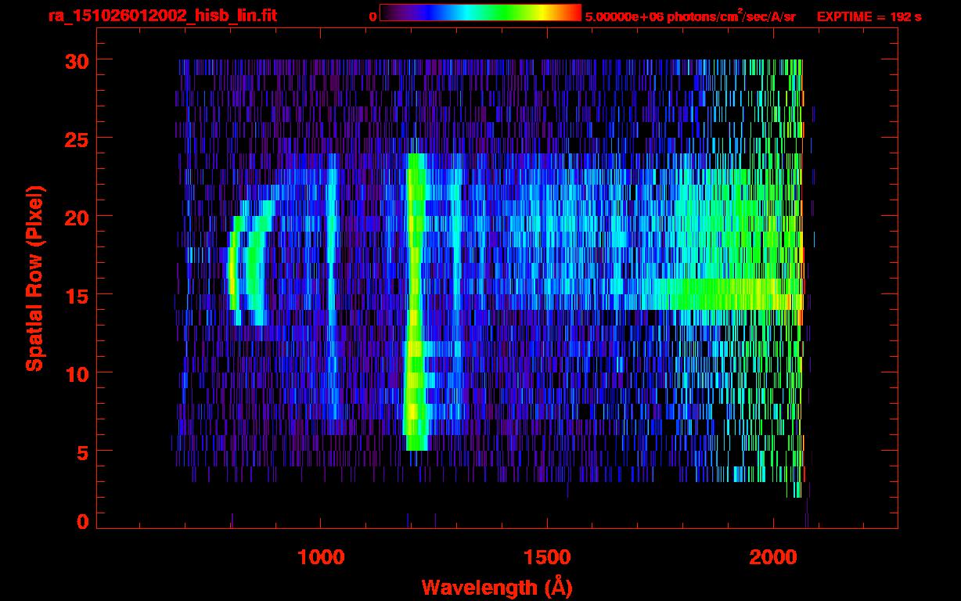The height and width of the screenshot is (601, 961).
Task: Click the Spatial Row (Pixel) axis title
Action: (34, 278)
